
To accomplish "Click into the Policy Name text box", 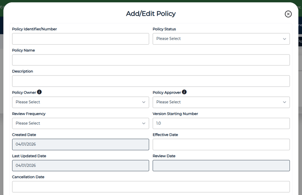I will 151,60.
